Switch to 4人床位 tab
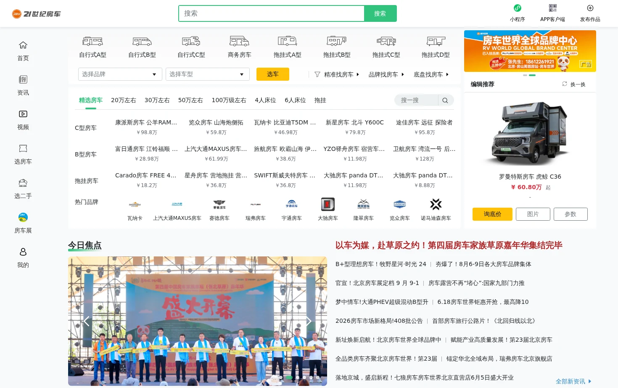 pyautogui.click(x=265, y=100)
